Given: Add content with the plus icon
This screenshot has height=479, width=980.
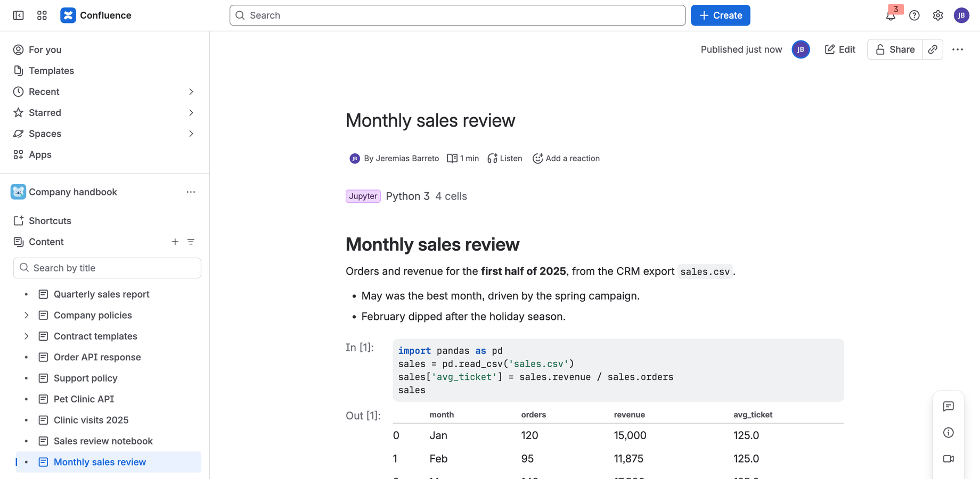Looking at the screenshot, I should coord(175,242).
